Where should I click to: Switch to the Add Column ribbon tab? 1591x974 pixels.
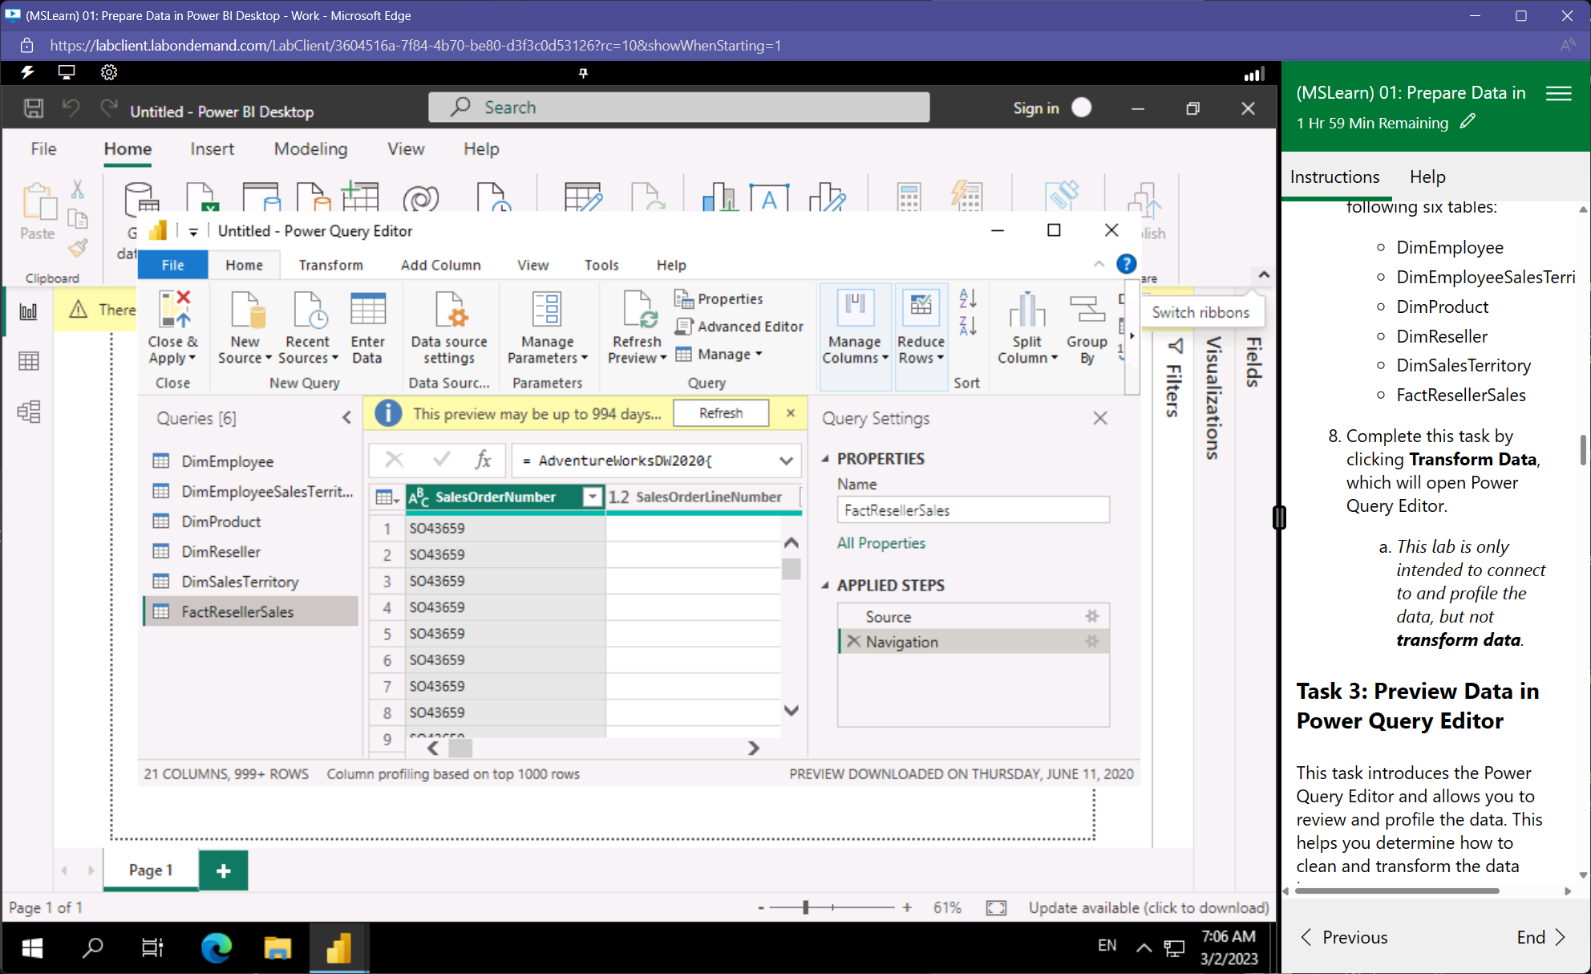point(440,265)
